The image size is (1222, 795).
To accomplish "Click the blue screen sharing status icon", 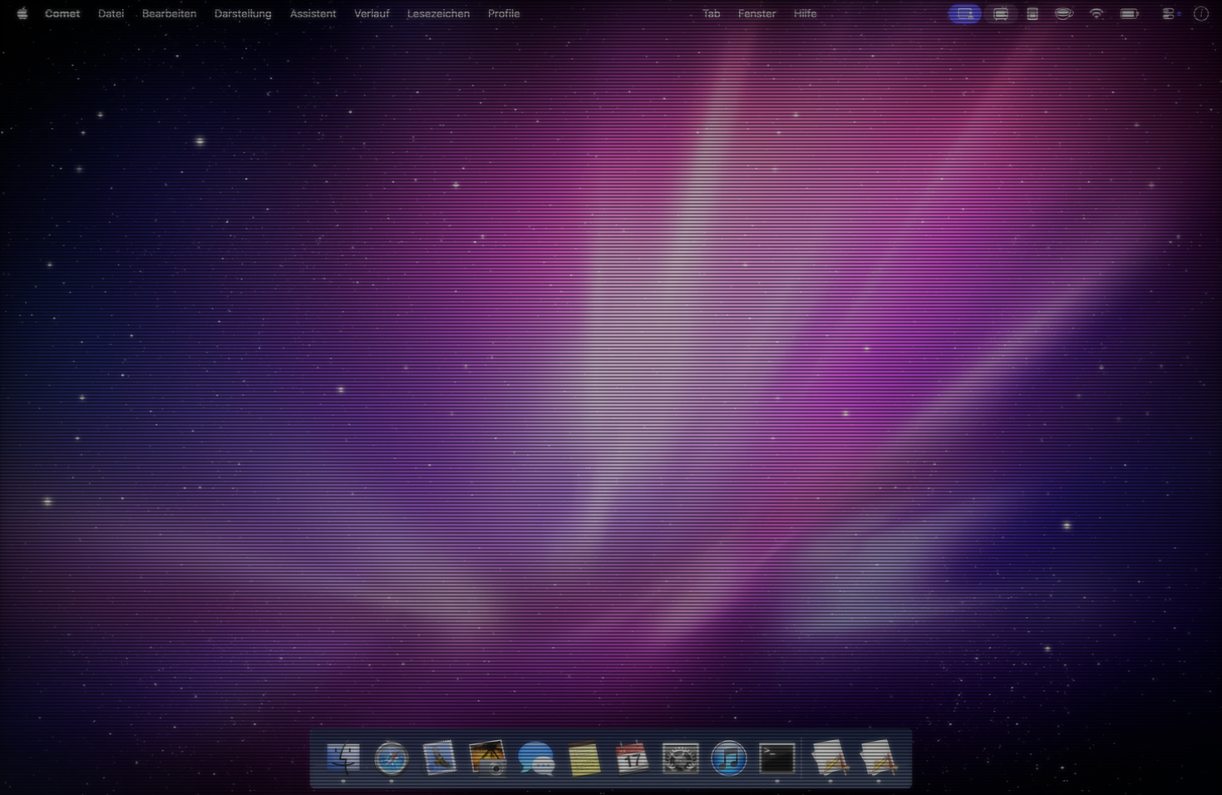I will pyautogui.click(x=965, y=13).
